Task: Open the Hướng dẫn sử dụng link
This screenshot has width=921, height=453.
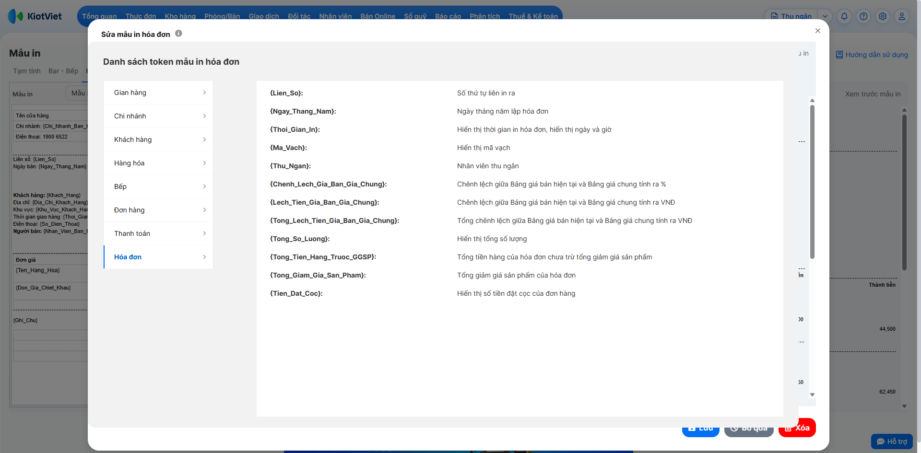Action: coord(872,55)
